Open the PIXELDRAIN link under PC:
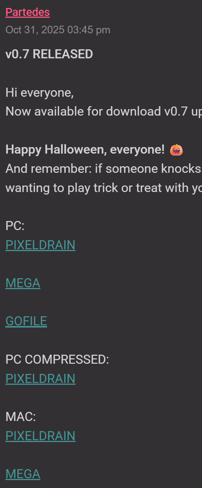The width and height of the screenshot is (202, 488). (40, 245)
